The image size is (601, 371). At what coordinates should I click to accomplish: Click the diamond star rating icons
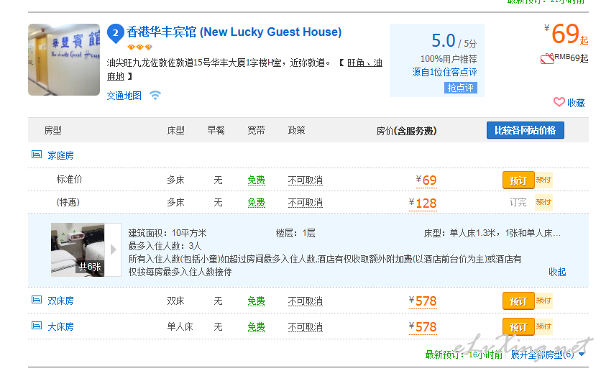pyautogui.click(x=139, y=47)
